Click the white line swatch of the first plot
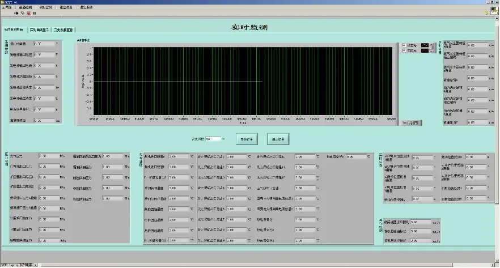500x268 pixels. click(426, 45)
